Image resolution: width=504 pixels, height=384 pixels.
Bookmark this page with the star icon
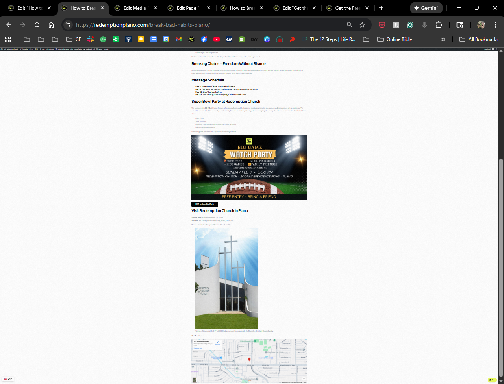tap(362, 25)
